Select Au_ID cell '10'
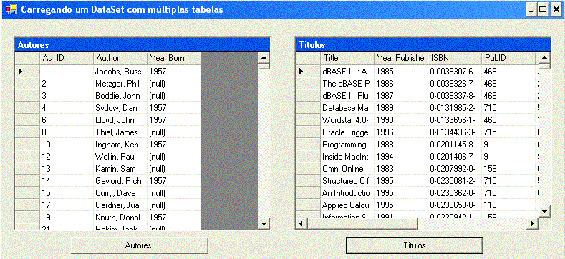Image resolution: width=565 pixels, height=259 pixels. point(67,145)
